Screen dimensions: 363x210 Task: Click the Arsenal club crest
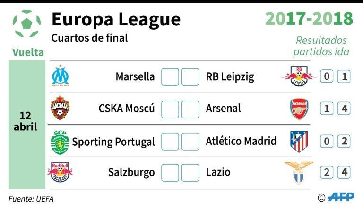point(299,109)
